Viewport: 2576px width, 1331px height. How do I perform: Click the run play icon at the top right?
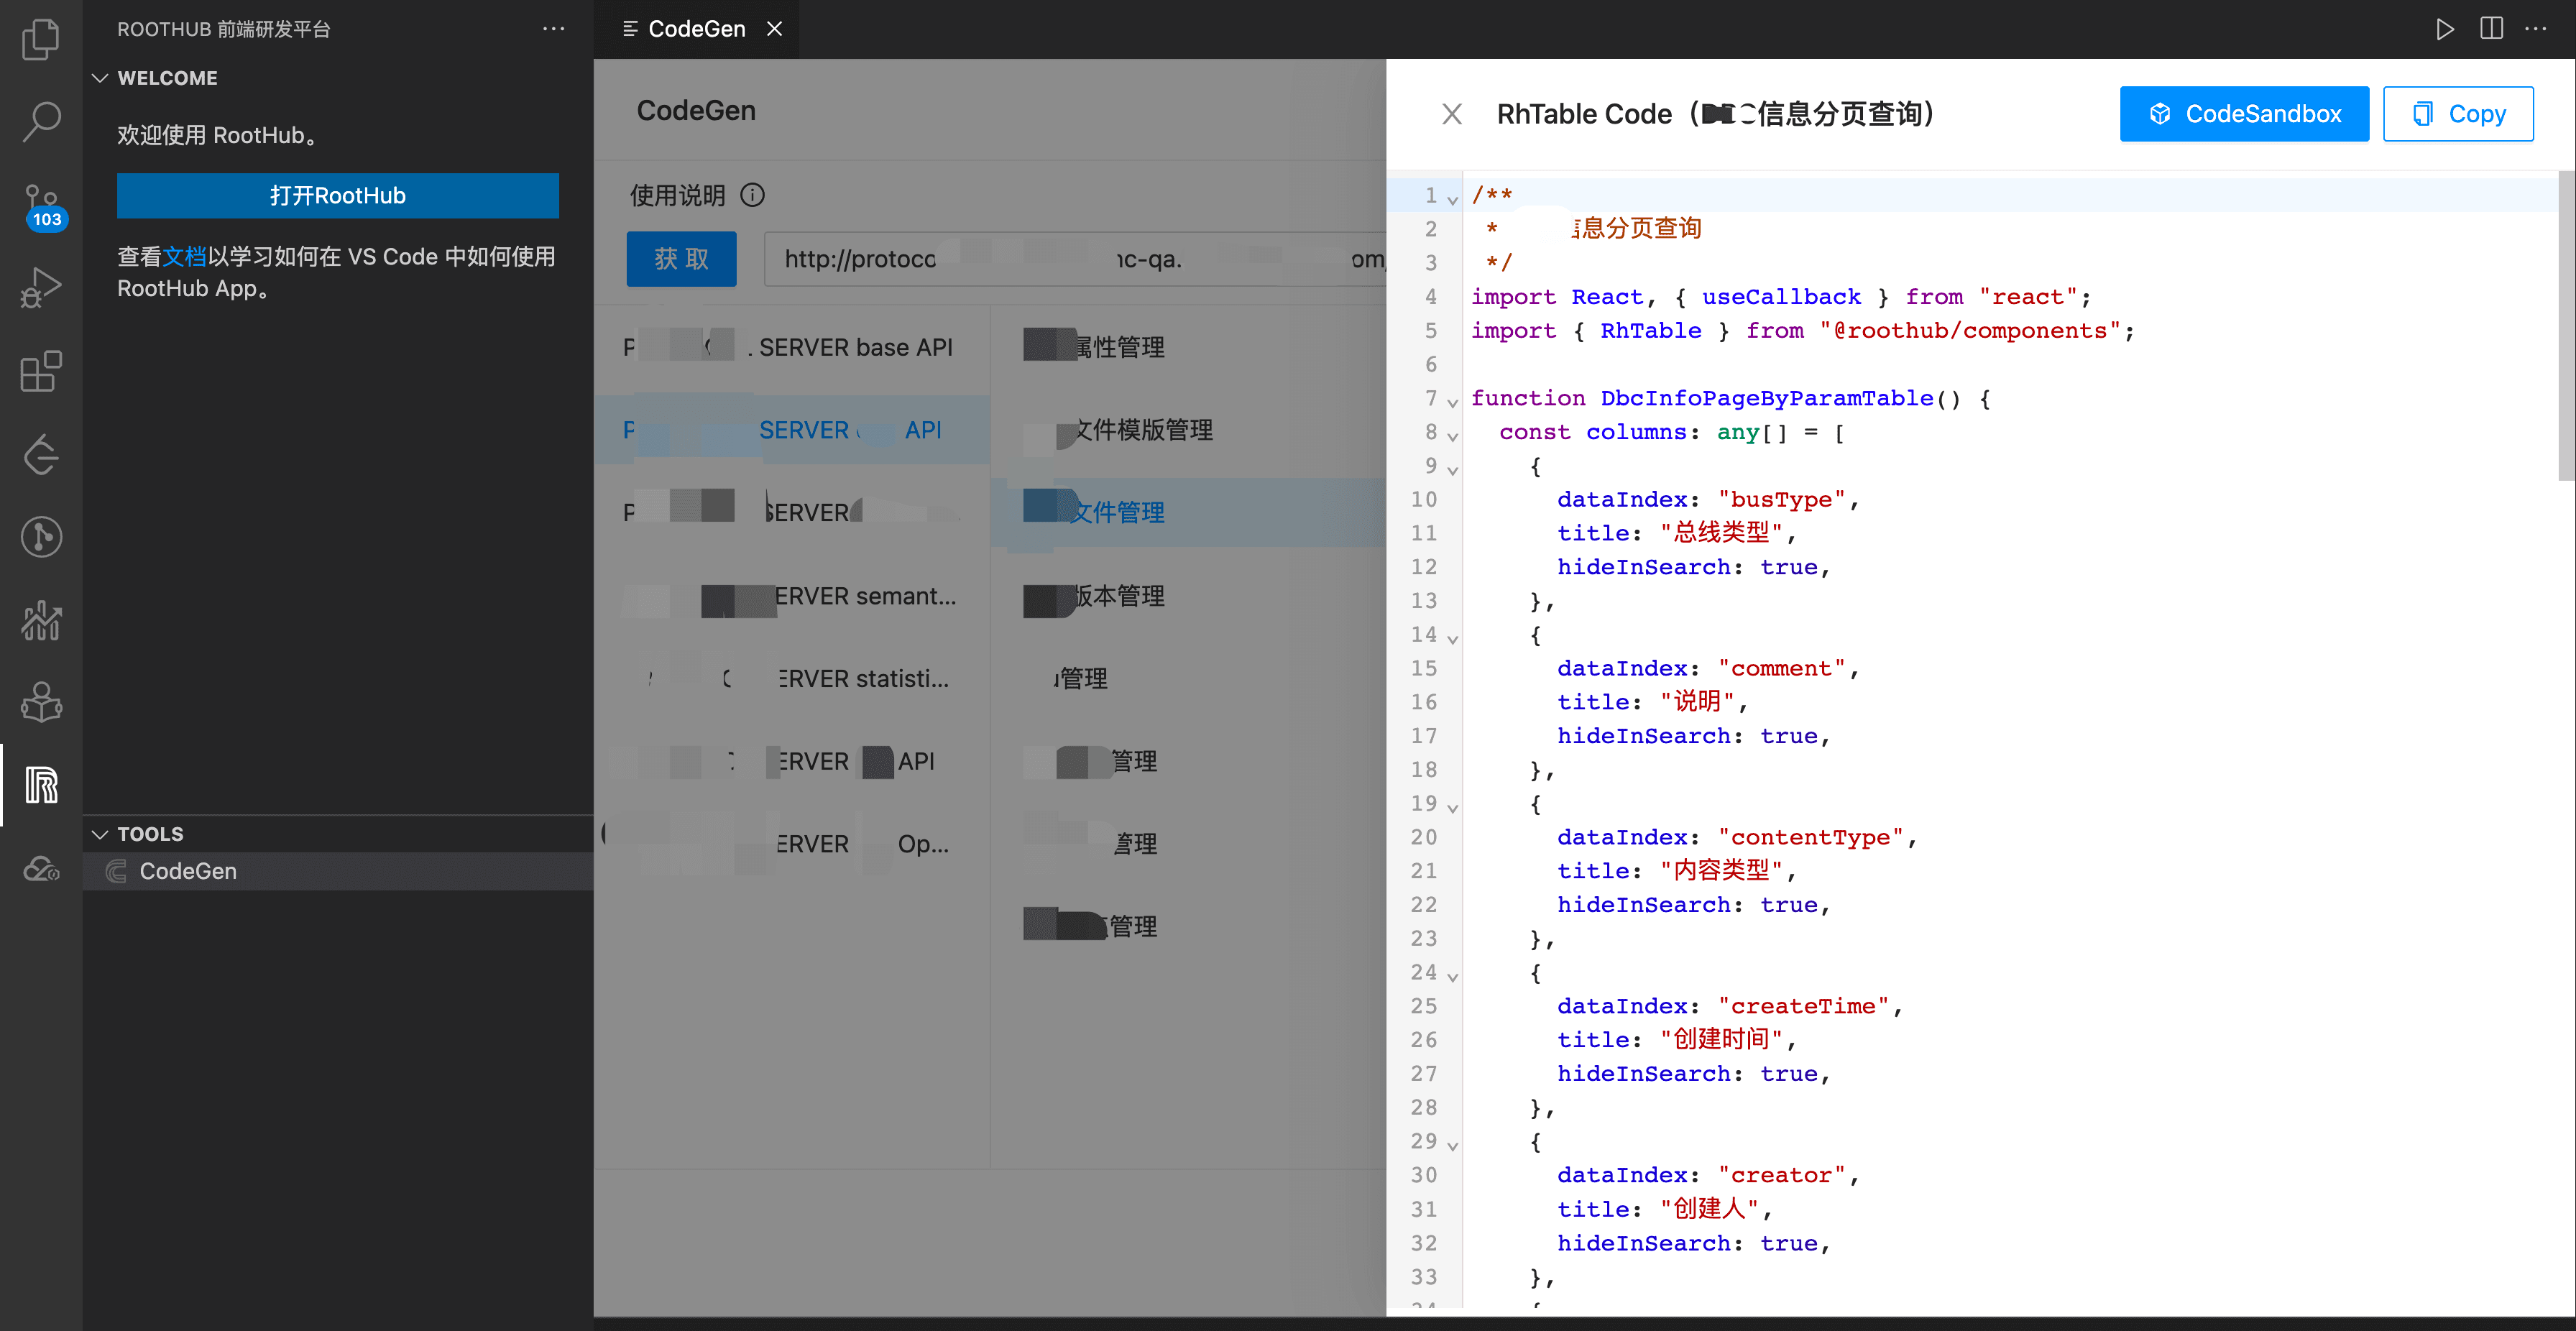(x=2445, y=29)
